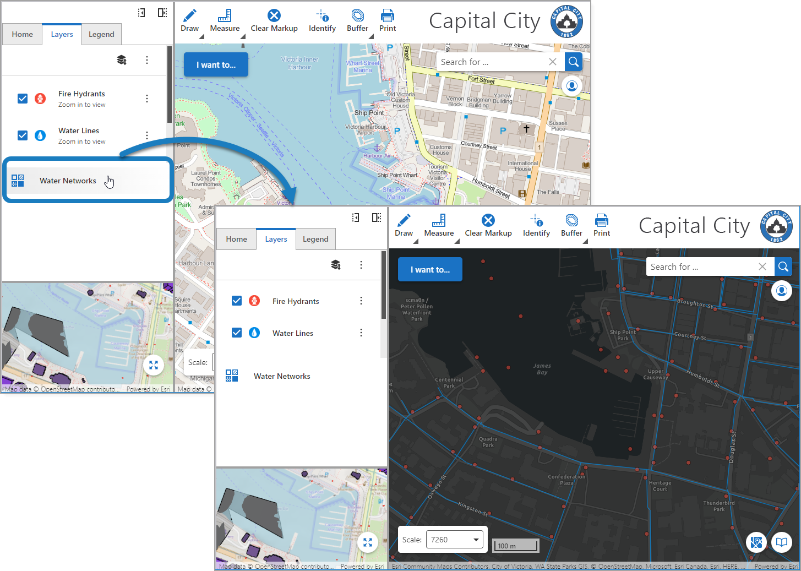Click the Search for field on dark map

(x=701, y=267)
